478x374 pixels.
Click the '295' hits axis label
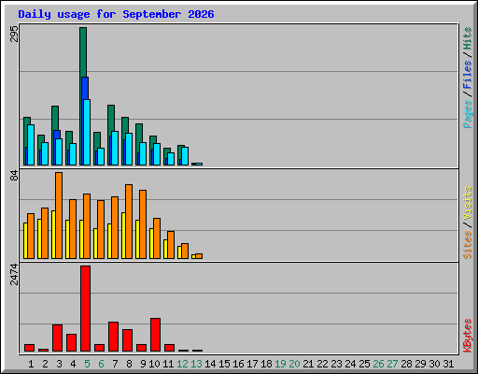(x=14, y=34)
